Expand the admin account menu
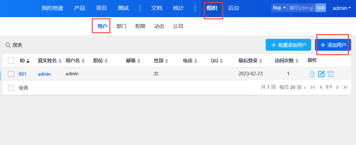The height and width of the screenshot is (145, 356). [x=342, y=8]
